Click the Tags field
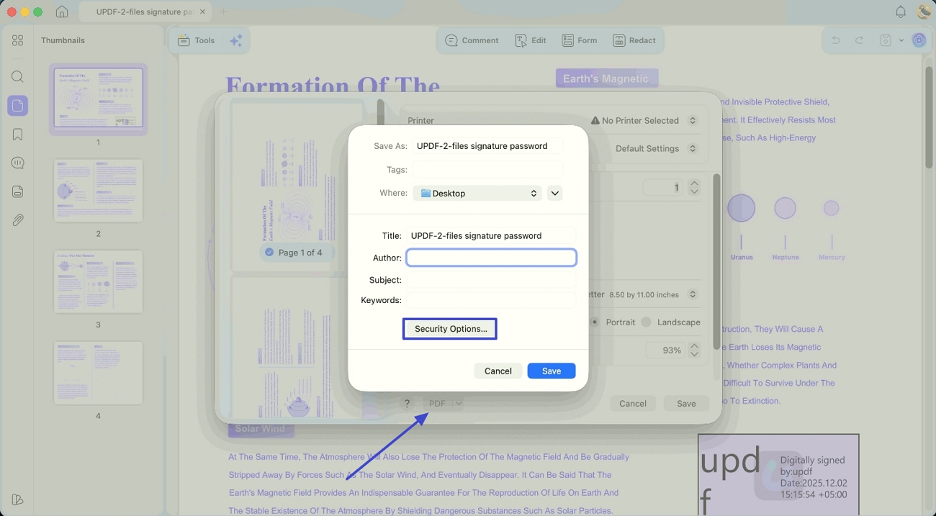 click(x=487, y=170)
